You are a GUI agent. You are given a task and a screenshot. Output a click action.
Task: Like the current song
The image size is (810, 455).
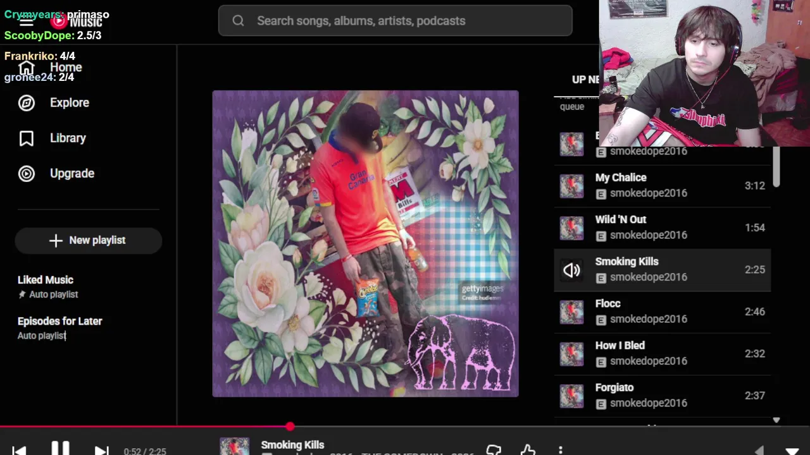click(528, 450)
